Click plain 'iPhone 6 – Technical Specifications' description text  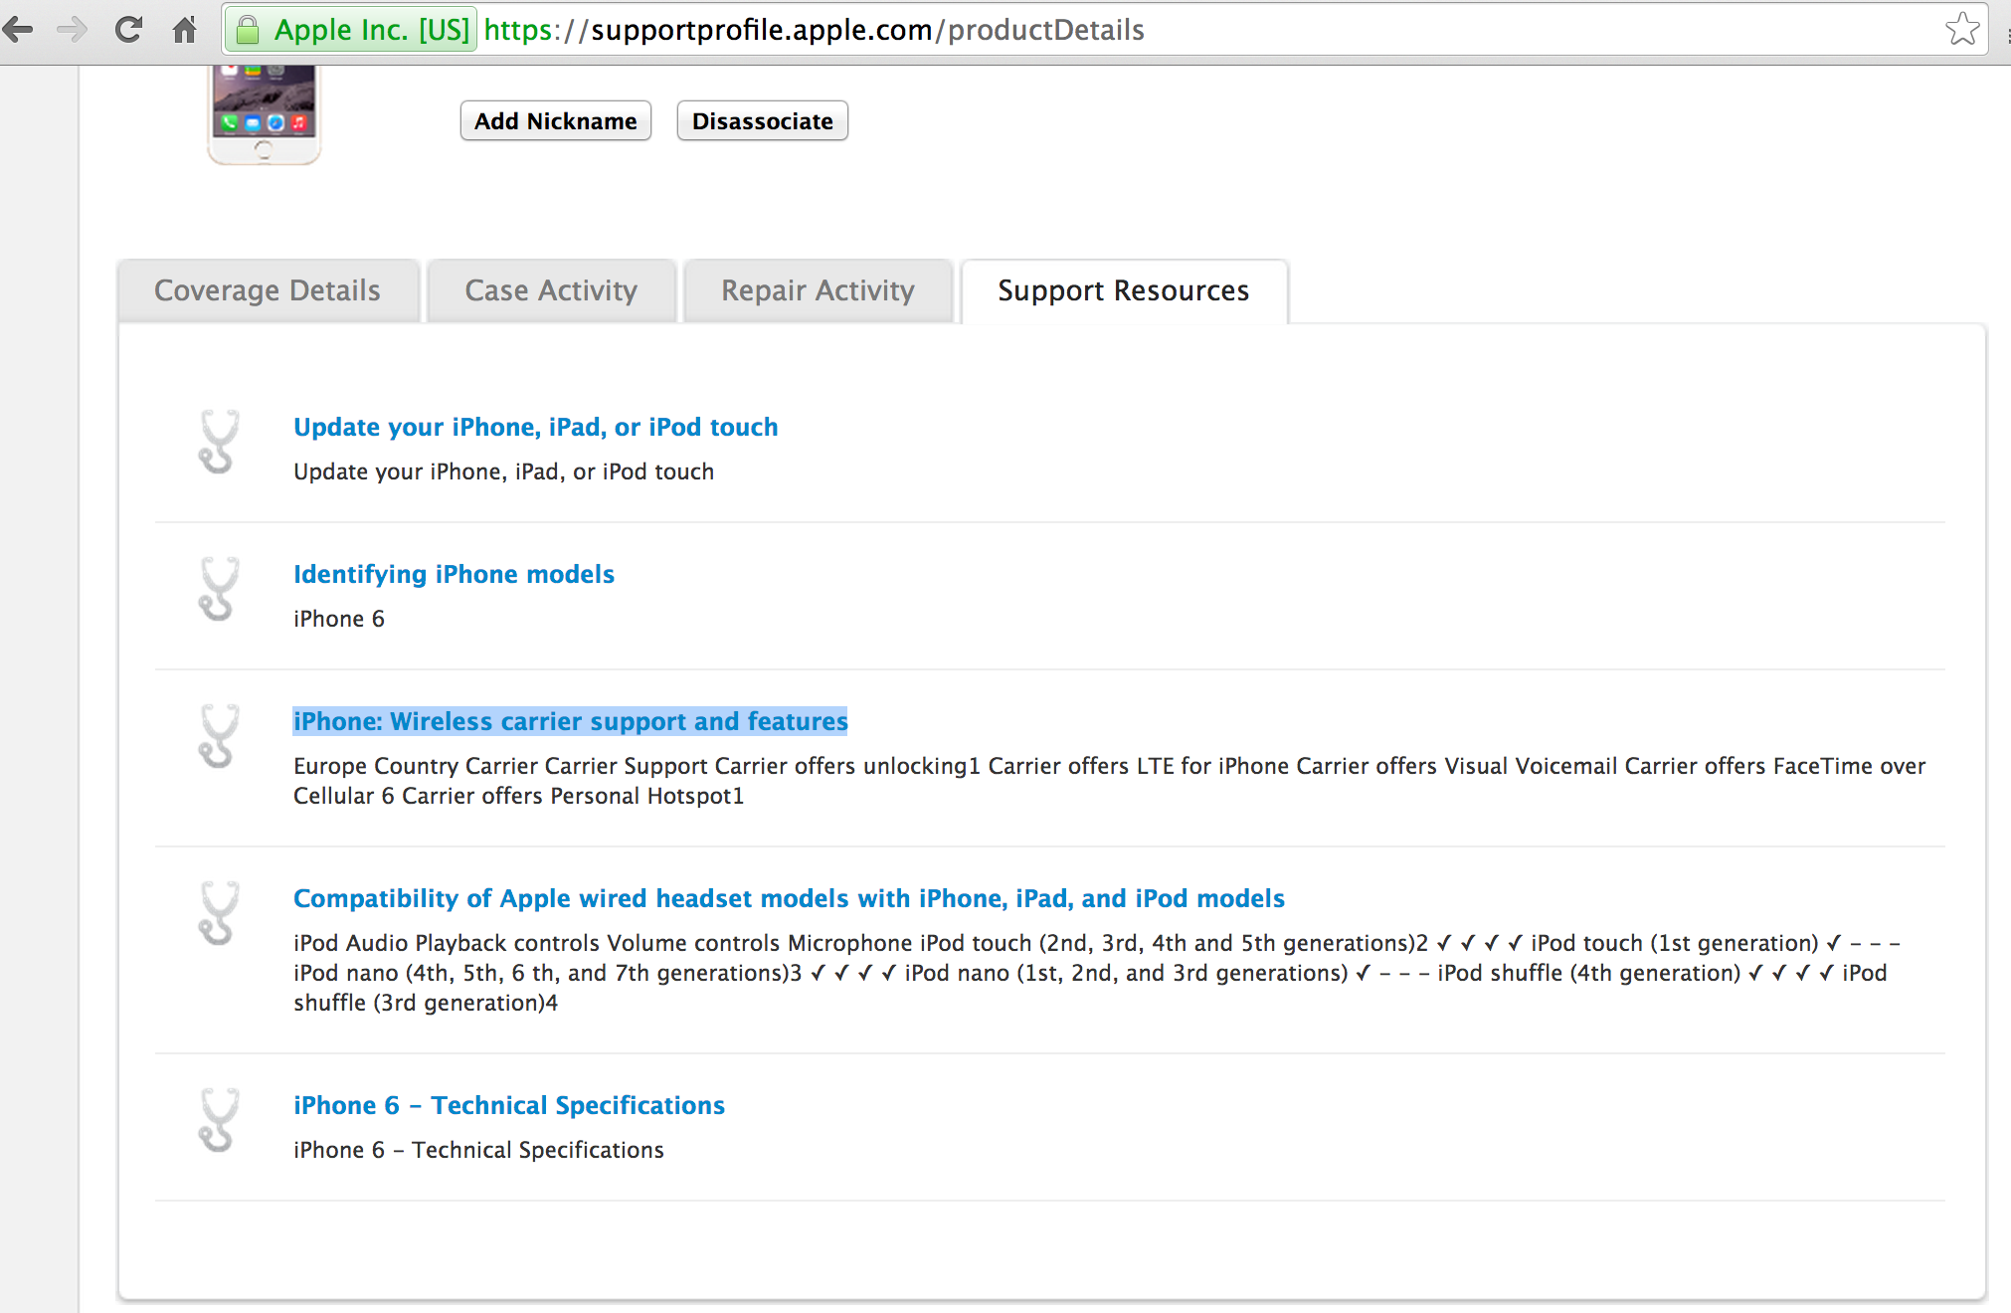[478, 1150]
